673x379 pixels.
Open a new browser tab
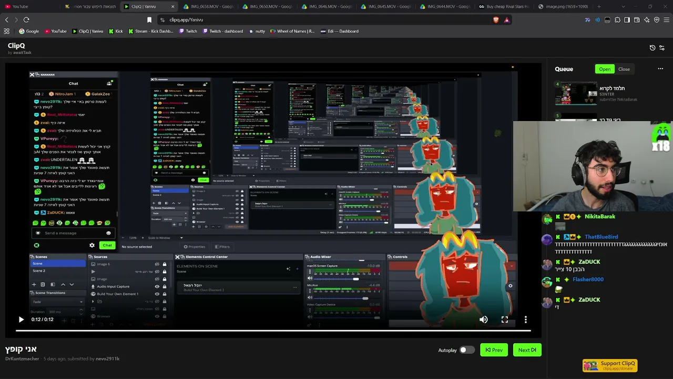point(599,6)
